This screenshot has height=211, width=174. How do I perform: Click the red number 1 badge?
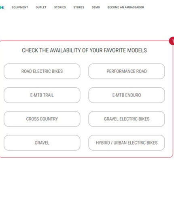point(172,41)
